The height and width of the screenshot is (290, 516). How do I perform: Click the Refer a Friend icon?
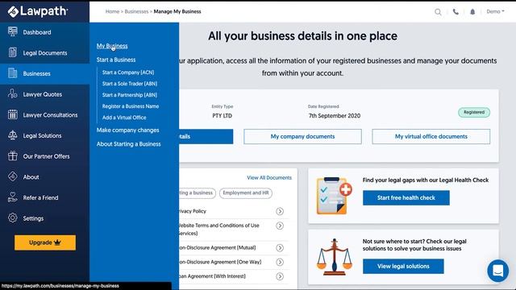pyautogui.click(x=13, y=197)
